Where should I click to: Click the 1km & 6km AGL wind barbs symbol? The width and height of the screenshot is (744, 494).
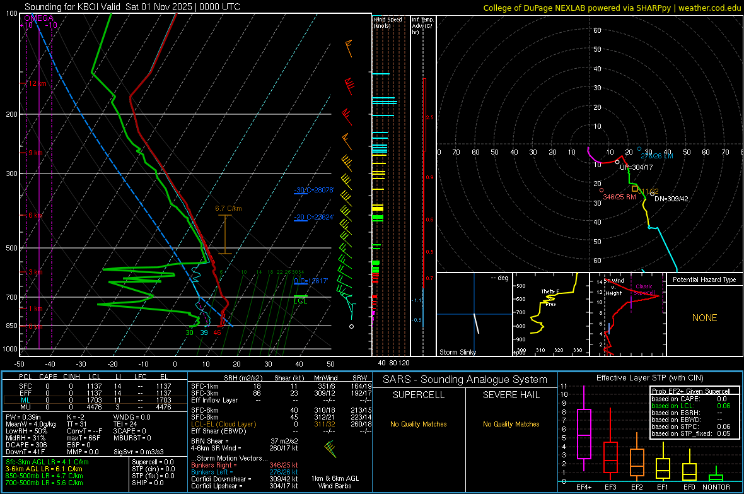(x=330, y=449)
